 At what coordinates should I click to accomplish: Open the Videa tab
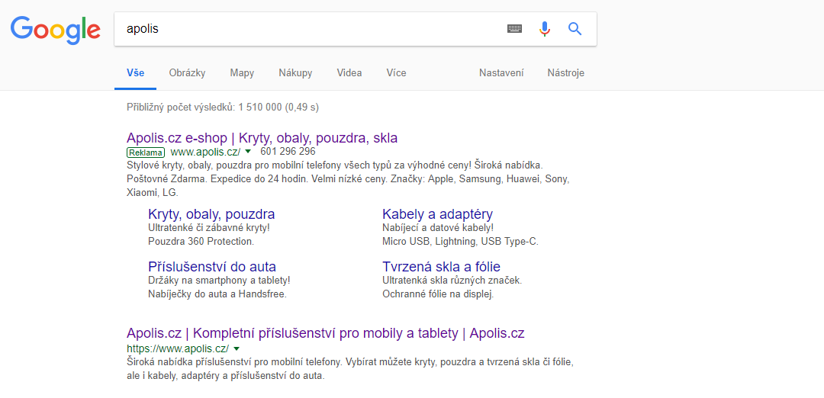pos(349,73)
